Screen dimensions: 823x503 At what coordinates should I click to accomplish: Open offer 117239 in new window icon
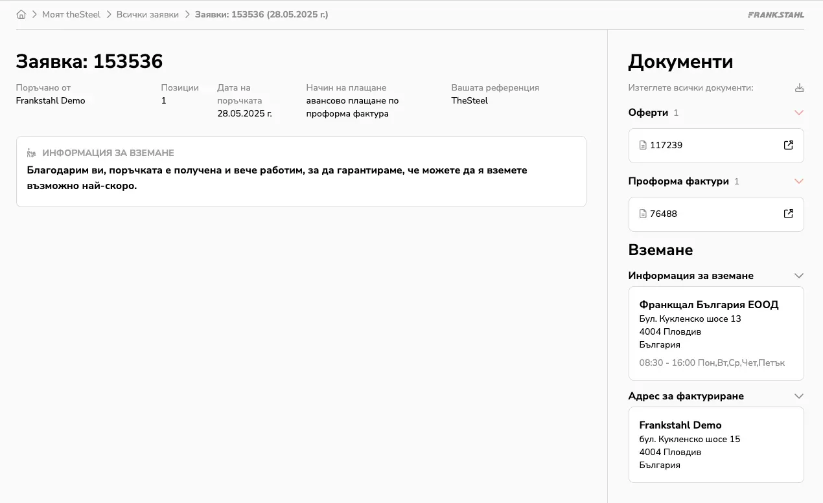[788, 145]
